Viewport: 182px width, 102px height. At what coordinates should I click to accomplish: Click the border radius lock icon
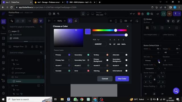coord(154,79)
